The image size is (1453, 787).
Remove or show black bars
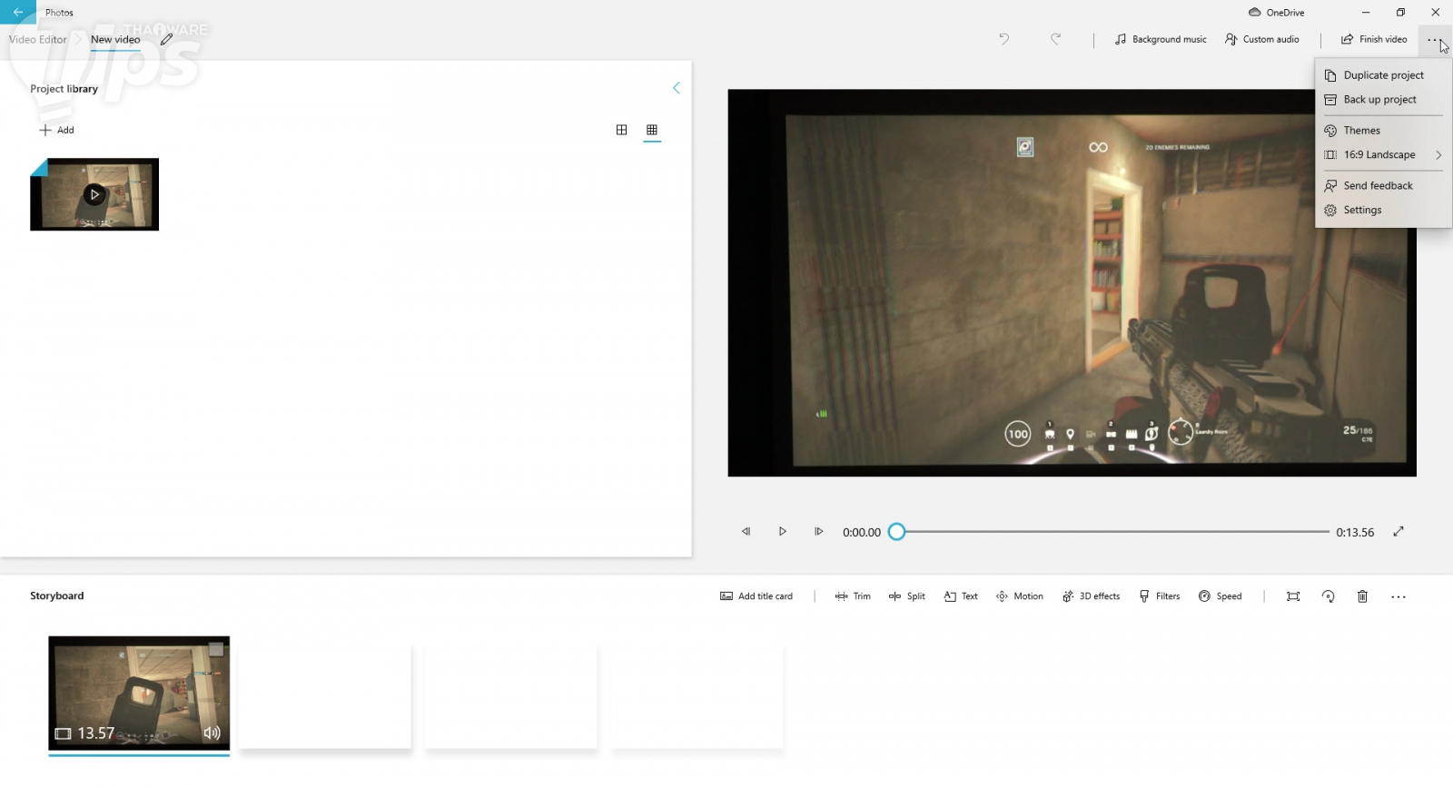tap(1293, 596)
